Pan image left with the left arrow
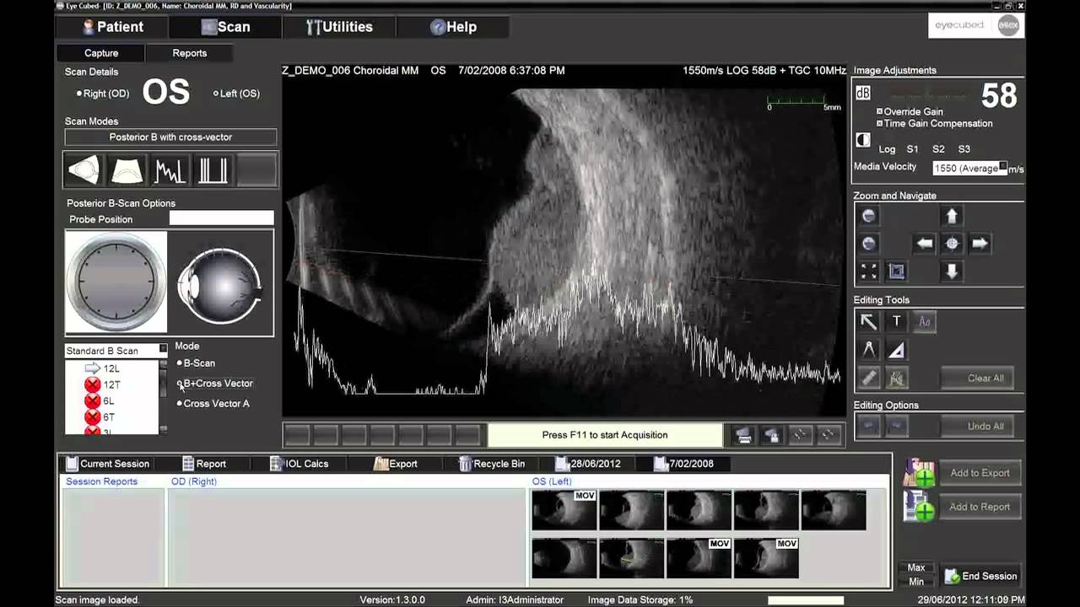 [x=924, y=244]
